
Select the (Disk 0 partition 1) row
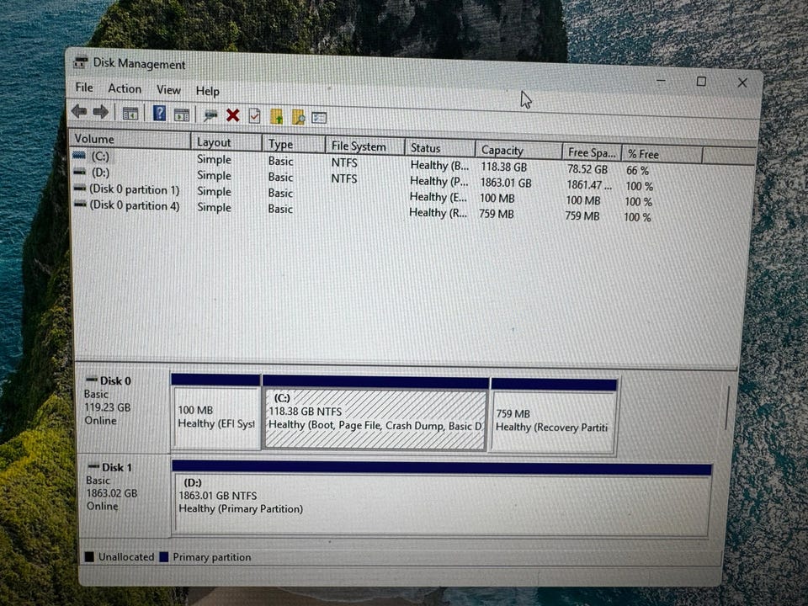click(362, 194)
